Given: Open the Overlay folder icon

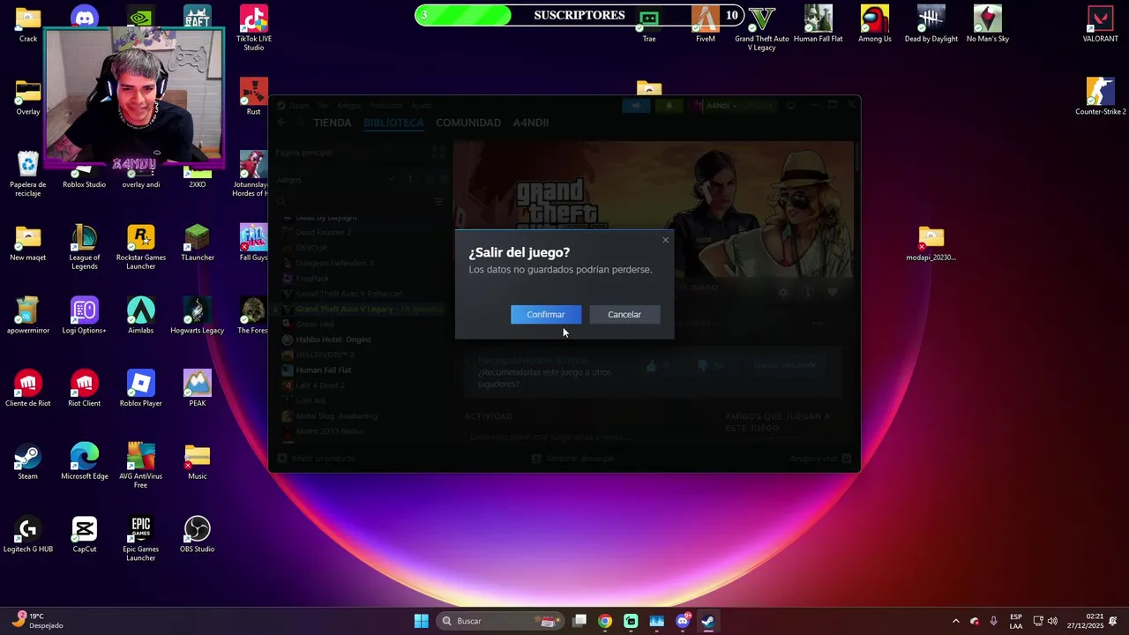Looking at the screenshot, I should 28,97.
